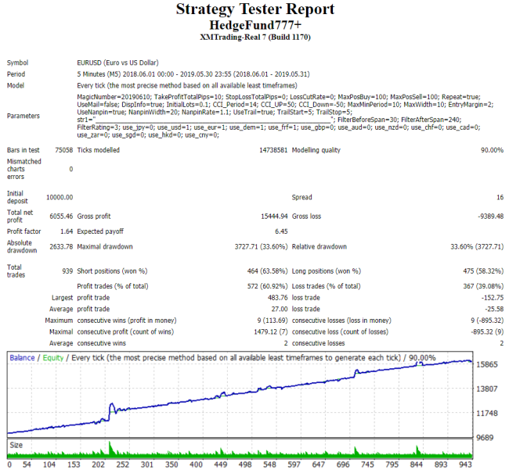The height and width of the screenshot is (473, 509).
Task: Click the 13807 y-axis label
Action: [486, 389]
